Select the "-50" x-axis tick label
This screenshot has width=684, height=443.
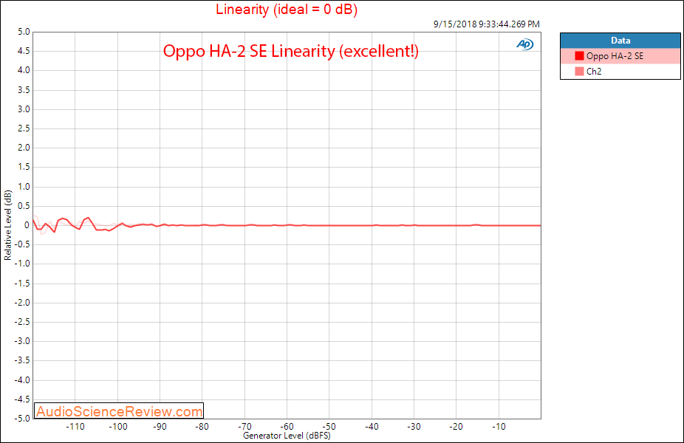pos(329,427)
